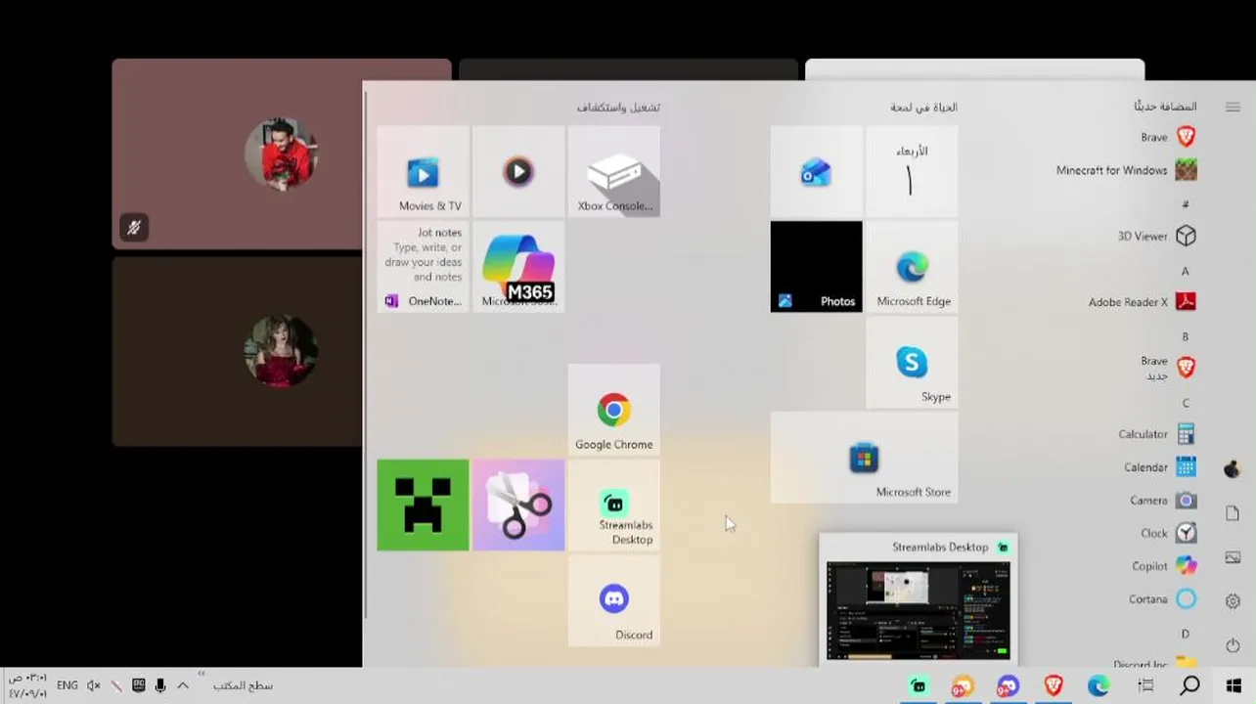The width and height of the screenshot is (1256, 704).
Task: Launch the Xbox Console tile
Action: pos(614,171)
